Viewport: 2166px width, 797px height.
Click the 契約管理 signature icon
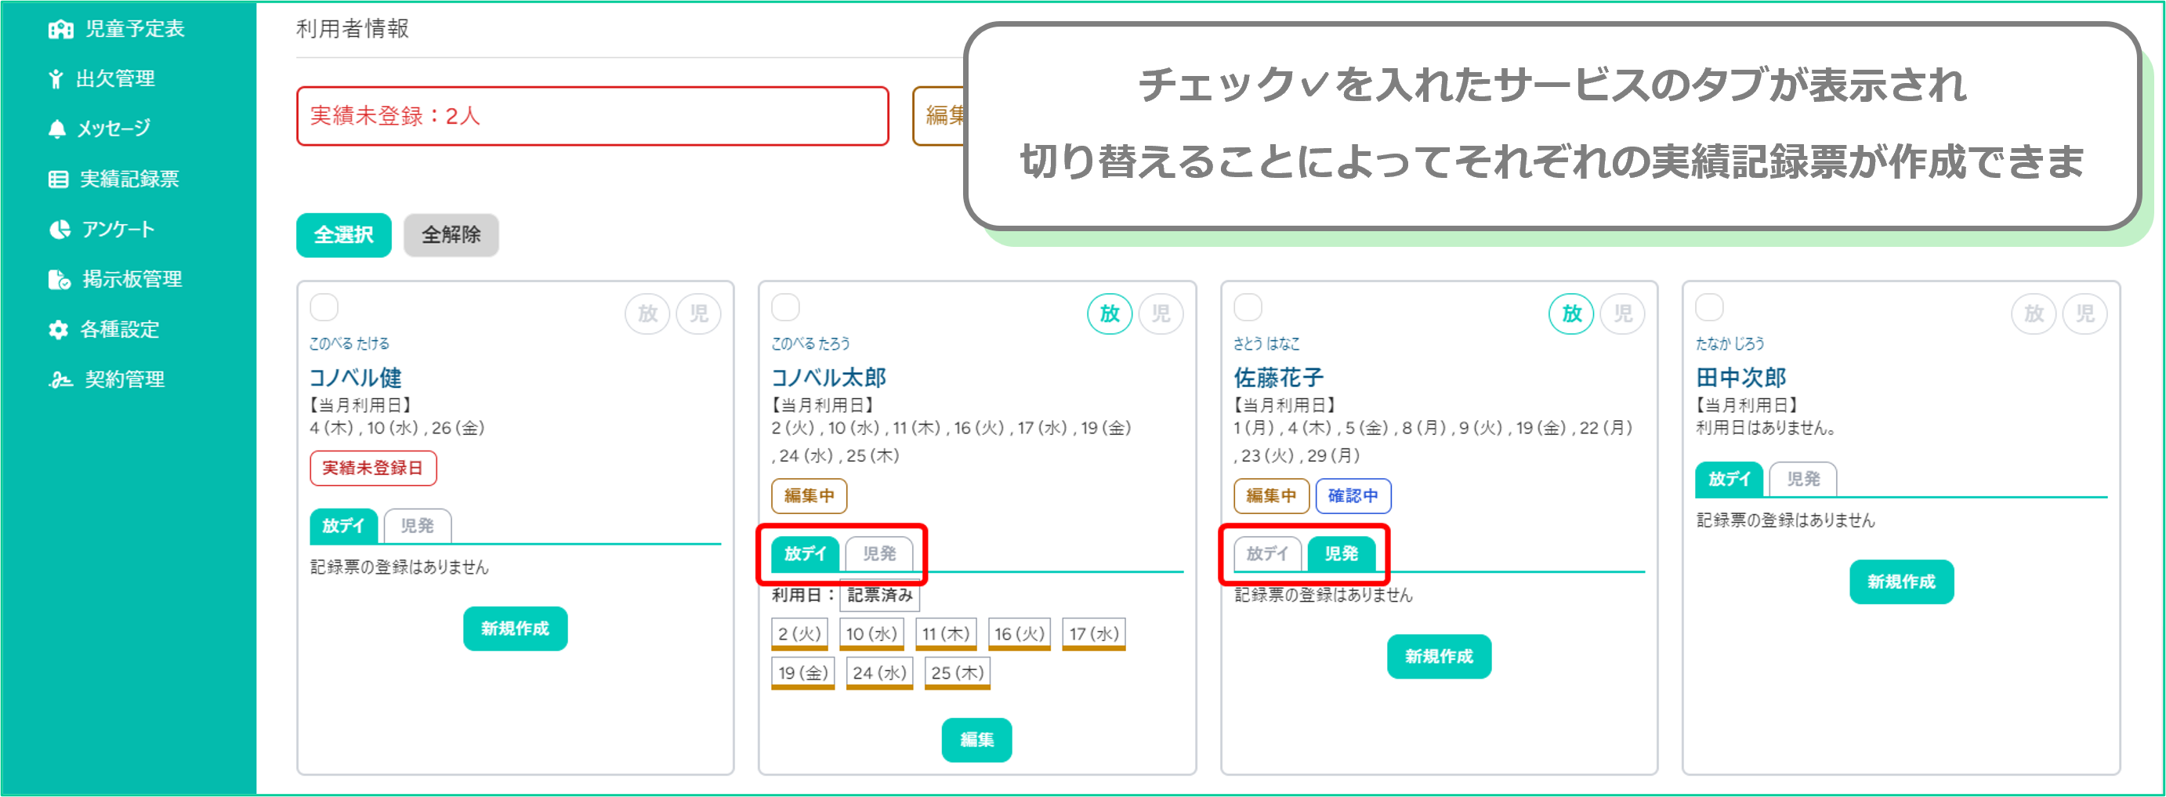point(60,380)
